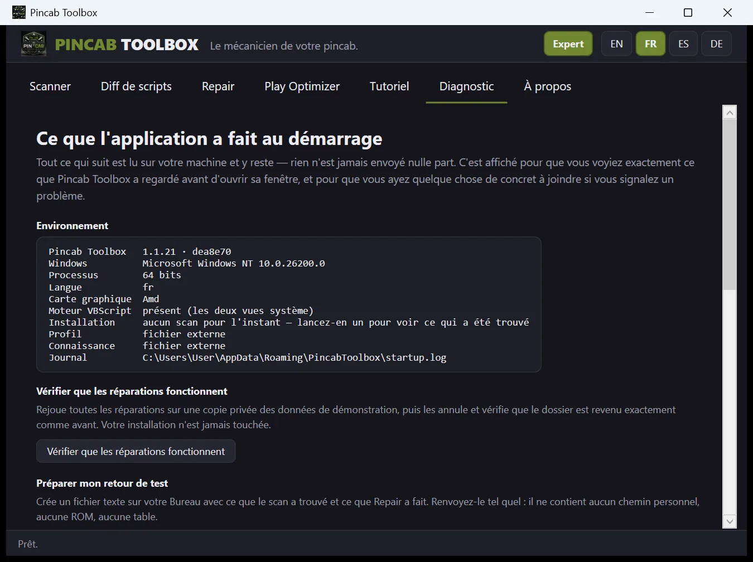Click the Profil value 'fichier externe'
The height and width of the screenshot is (562, 753).
click(184, 335)
